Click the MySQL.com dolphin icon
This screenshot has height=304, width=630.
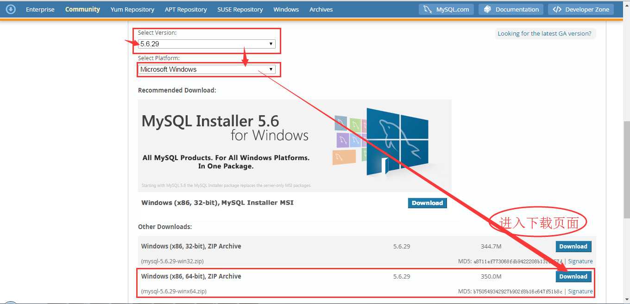pyautogui.click(x=428, y=9)
